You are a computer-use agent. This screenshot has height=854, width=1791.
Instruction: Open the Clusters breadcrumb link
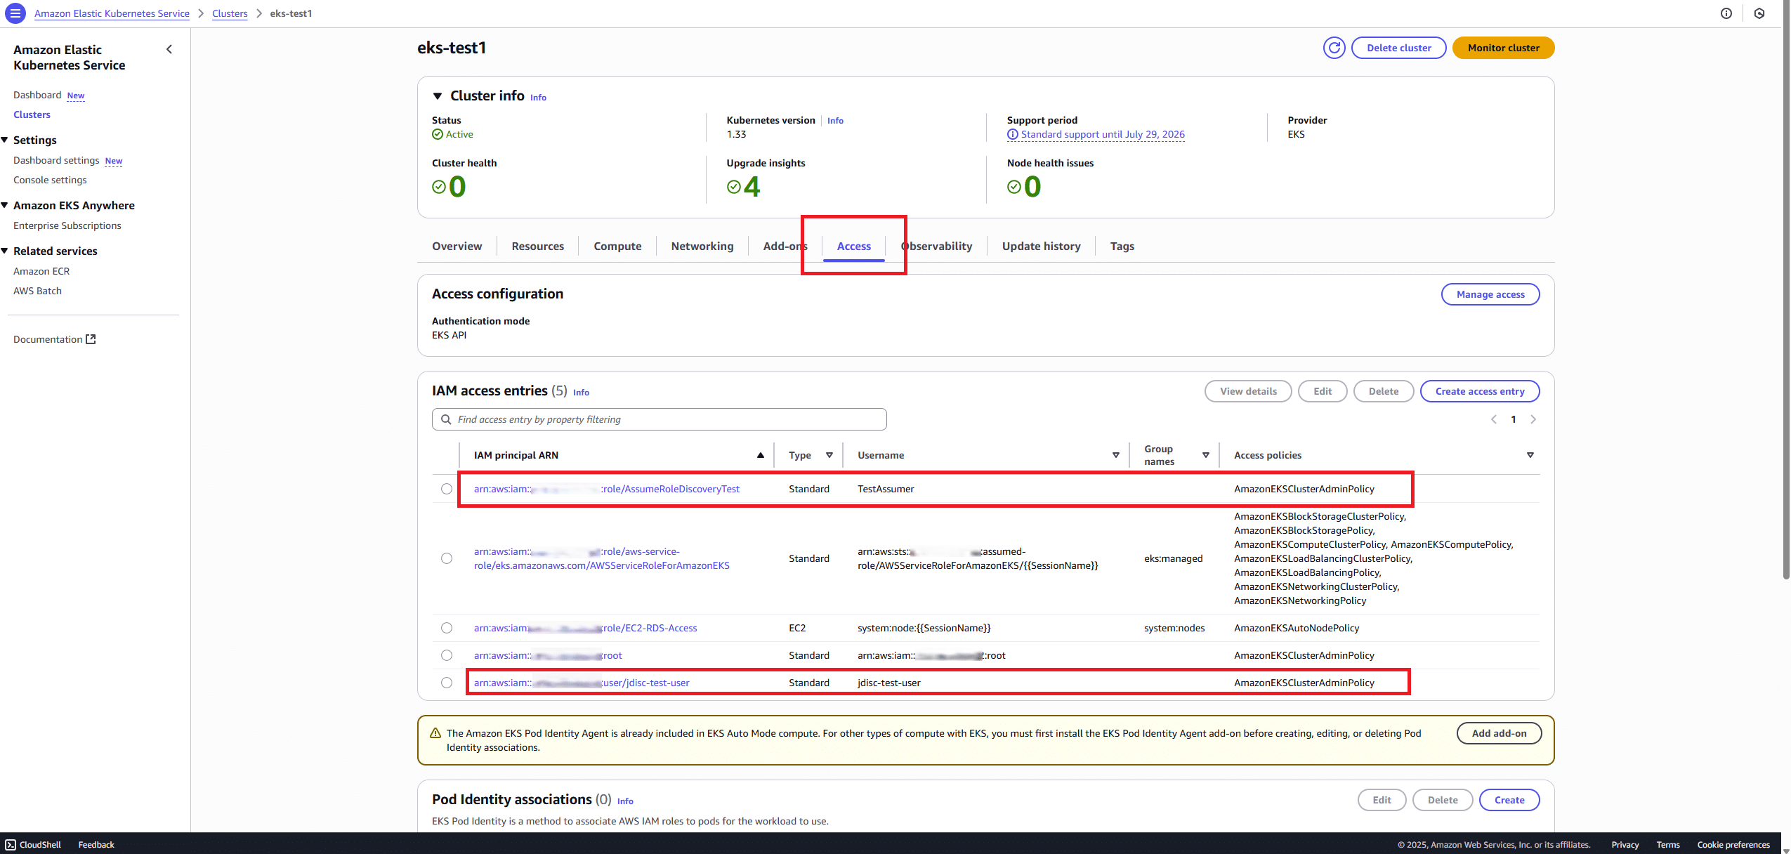click(230, 13)
